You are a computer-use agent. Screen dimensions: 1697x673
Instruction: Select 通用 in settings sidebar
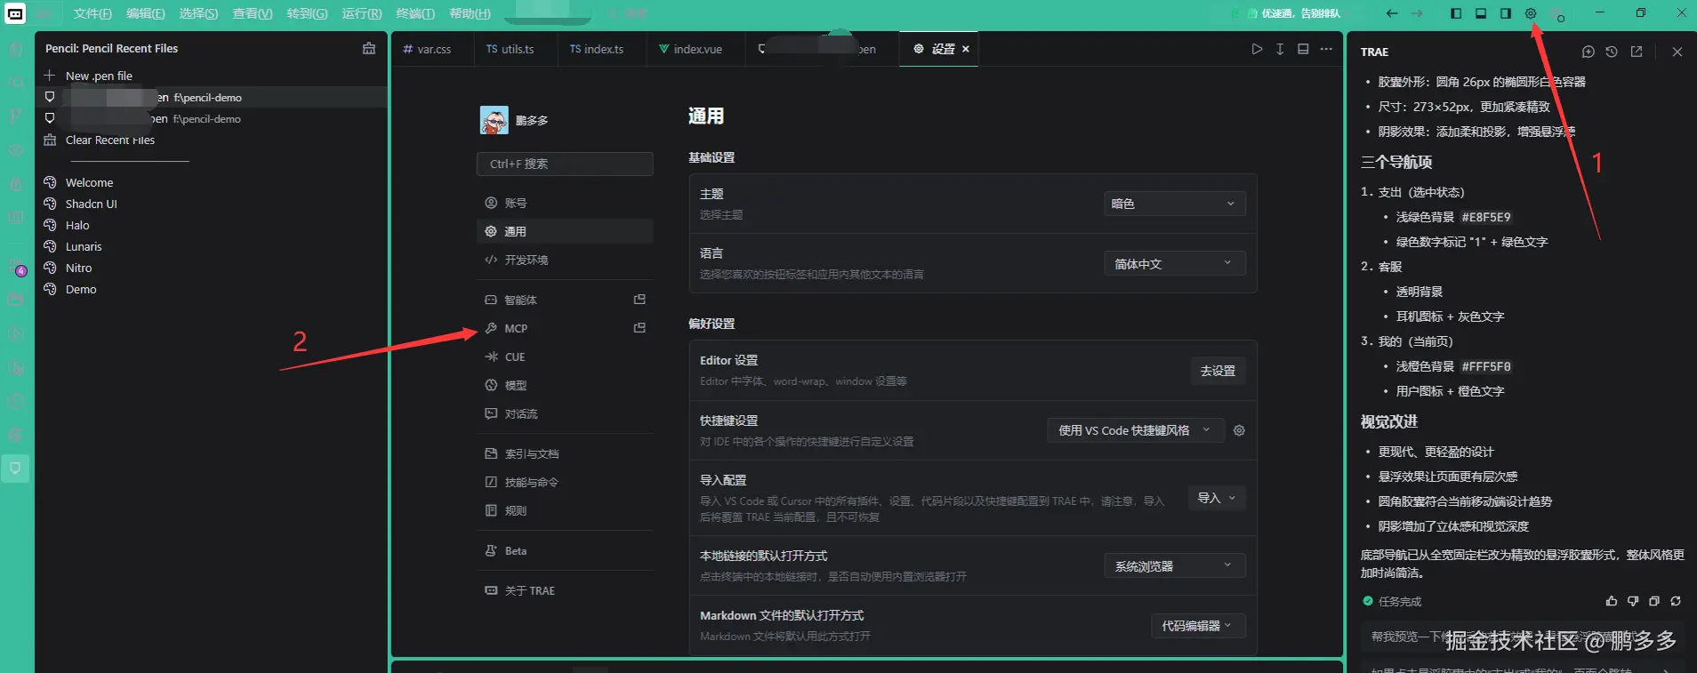[x=565, y=231]
